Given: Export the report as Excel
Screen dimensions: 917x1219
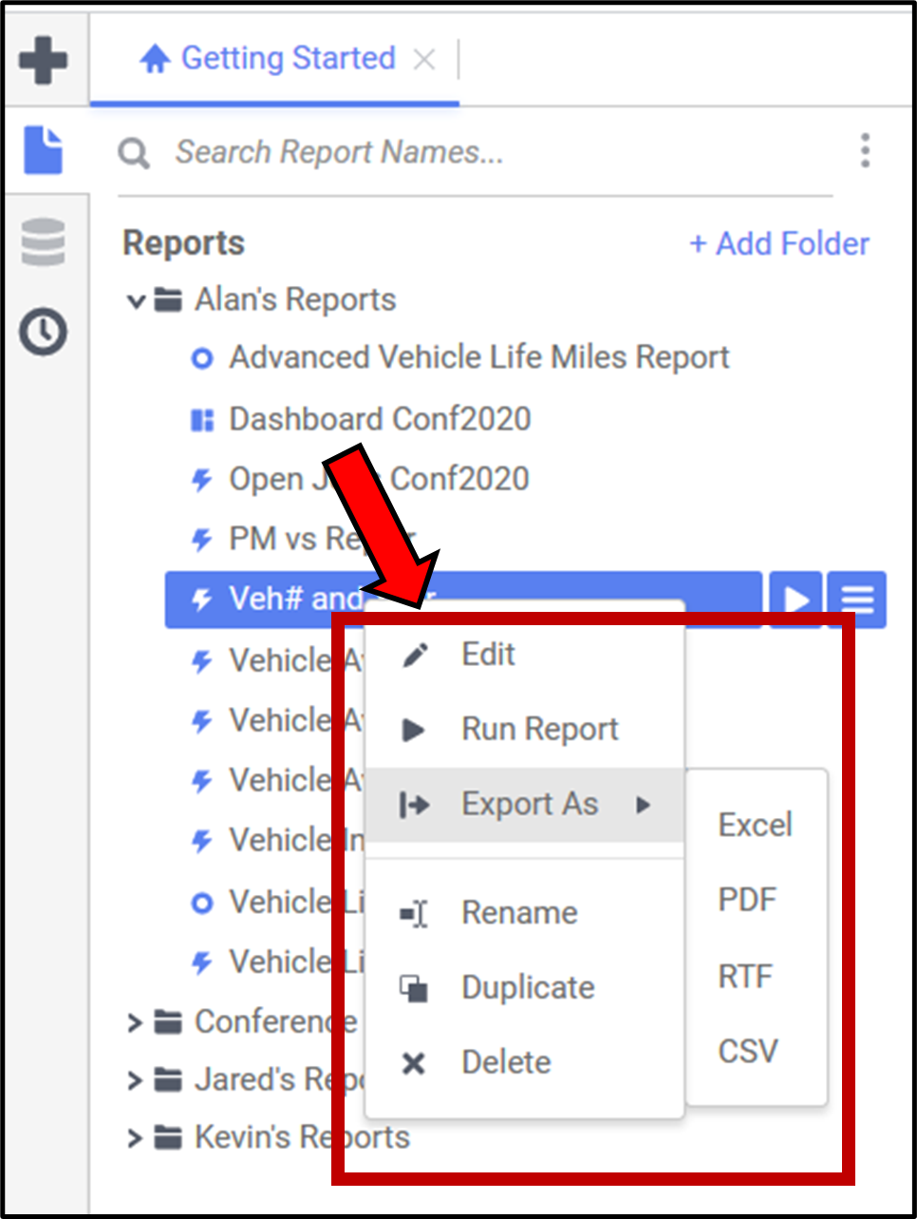Looking at the screenshot, I should (755, 825).
